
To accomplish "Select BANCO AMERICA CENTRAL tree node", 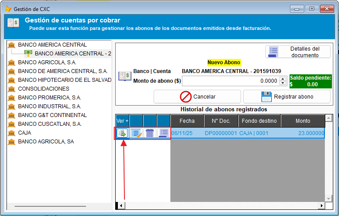I will point(53,45).
